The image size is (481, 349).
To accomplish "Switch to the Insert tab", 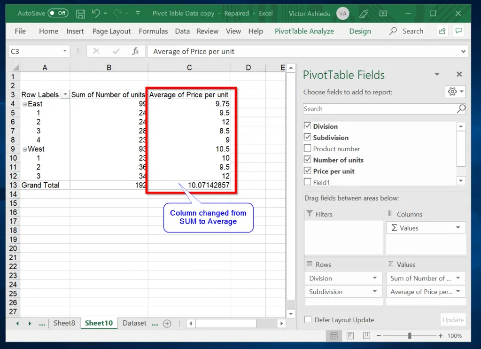I will [x=75, y=31].
